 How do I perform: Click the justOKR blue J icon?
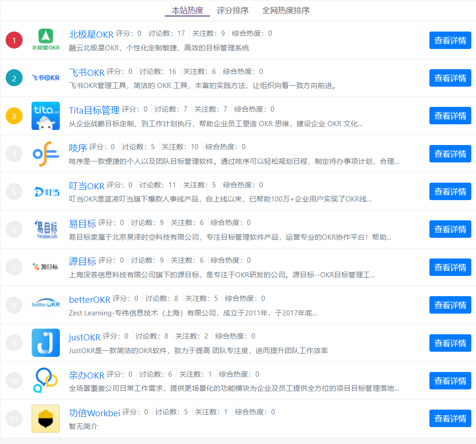(x=46, y=343)
